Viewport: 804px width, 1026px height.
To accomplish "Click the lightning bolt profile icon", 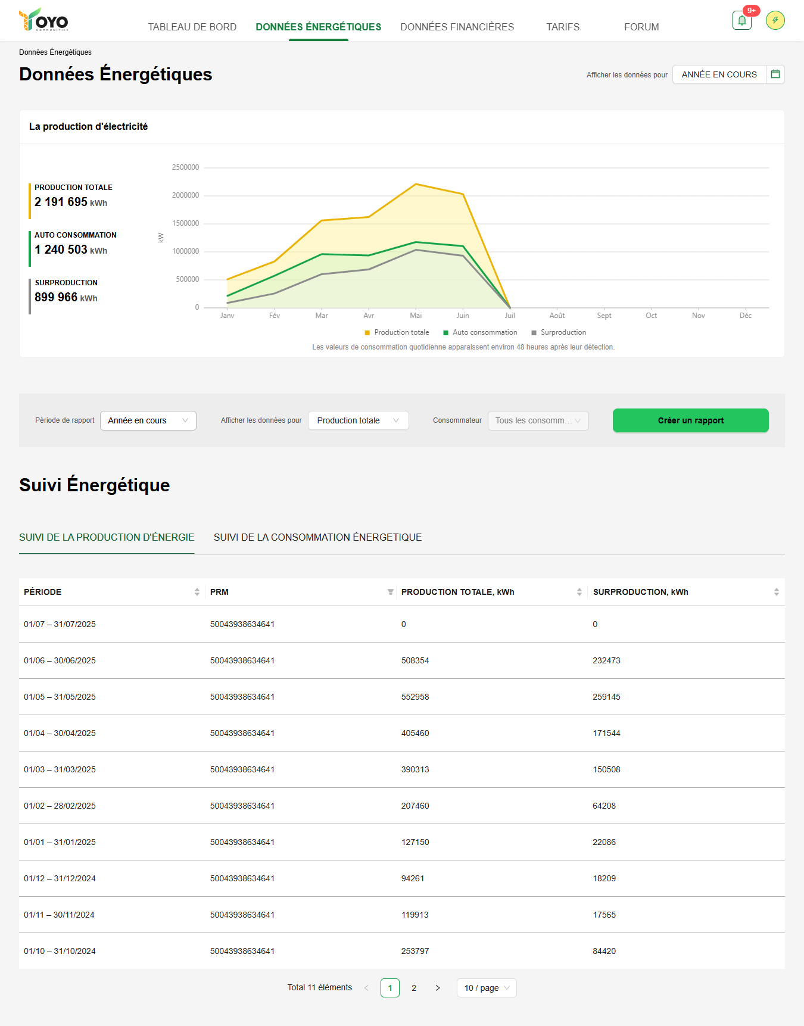I will point(775,20).
